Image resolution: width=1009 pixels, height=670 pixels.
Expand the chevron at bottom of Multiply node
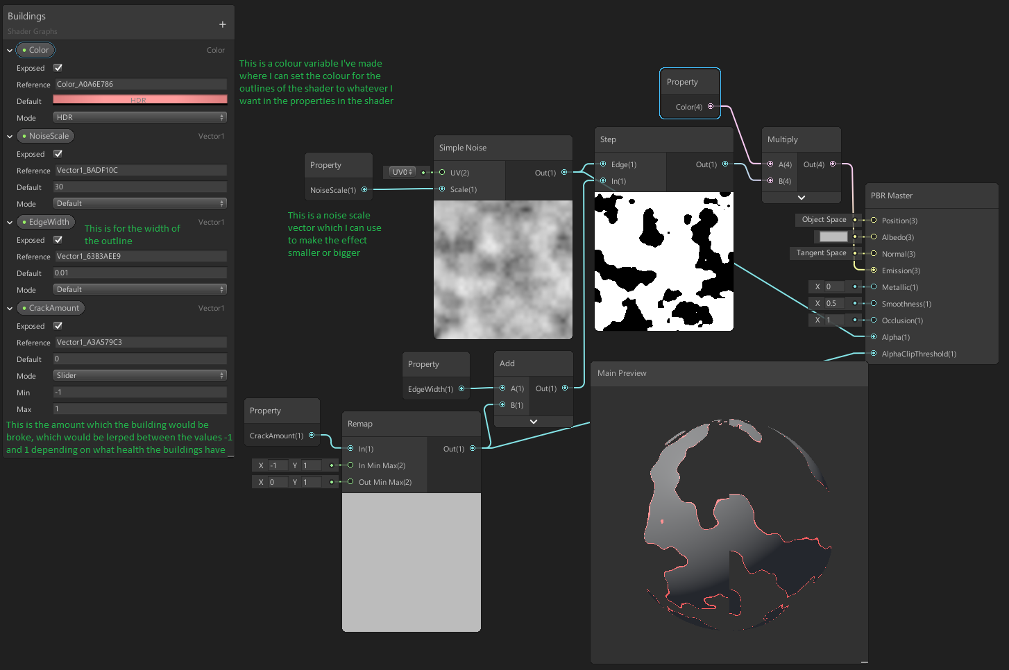click(801, 197)
